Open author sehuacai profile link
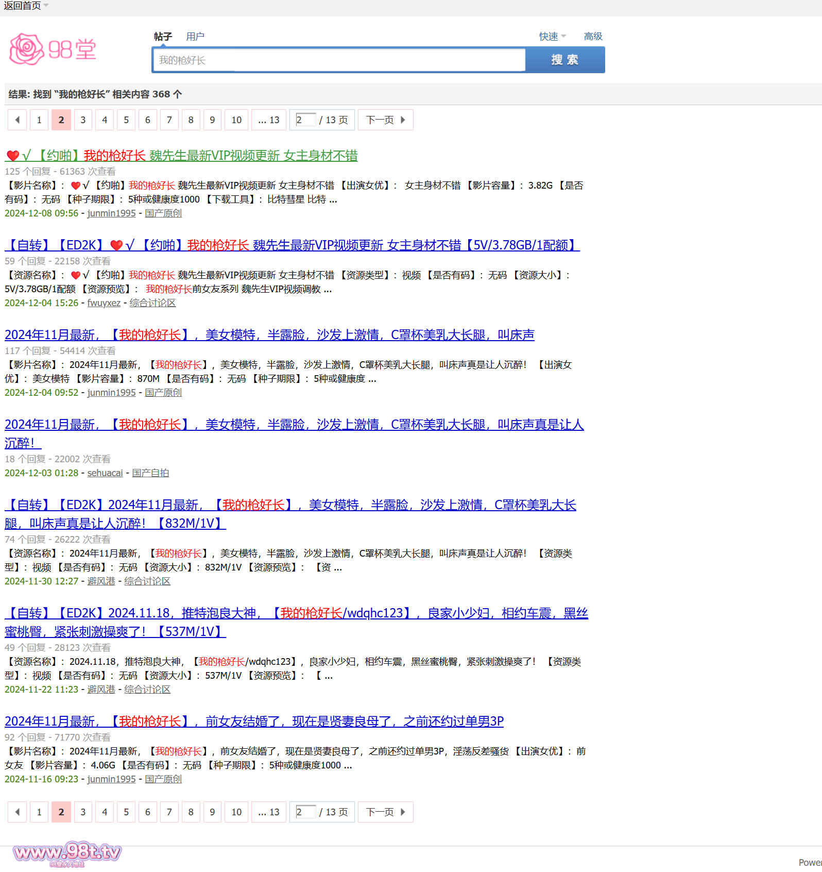 point(105,473)
